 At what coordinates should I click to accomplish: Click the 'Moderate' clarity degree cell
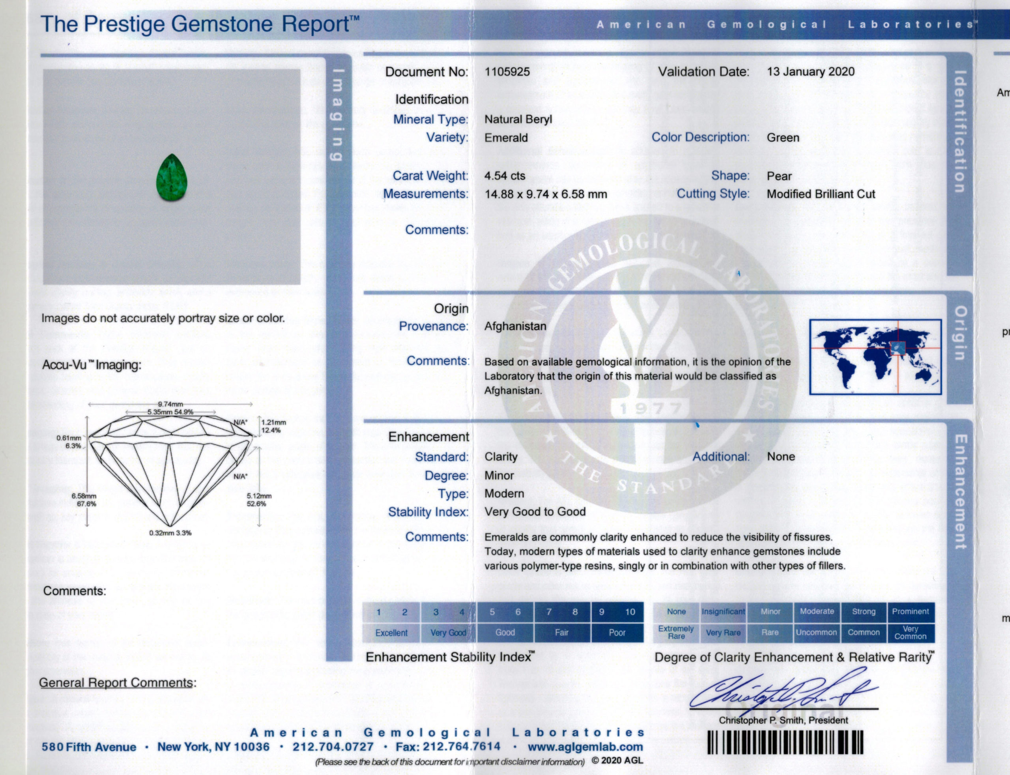click(817, 612)
